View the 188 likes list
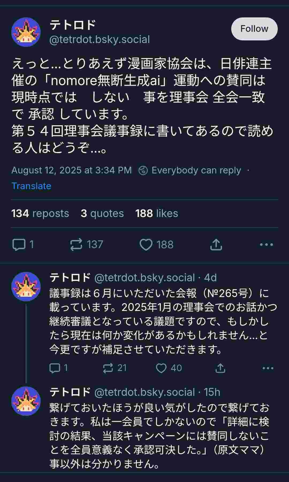Image resolution: width=289 pixels, height=482 pixels. (157, 214)
